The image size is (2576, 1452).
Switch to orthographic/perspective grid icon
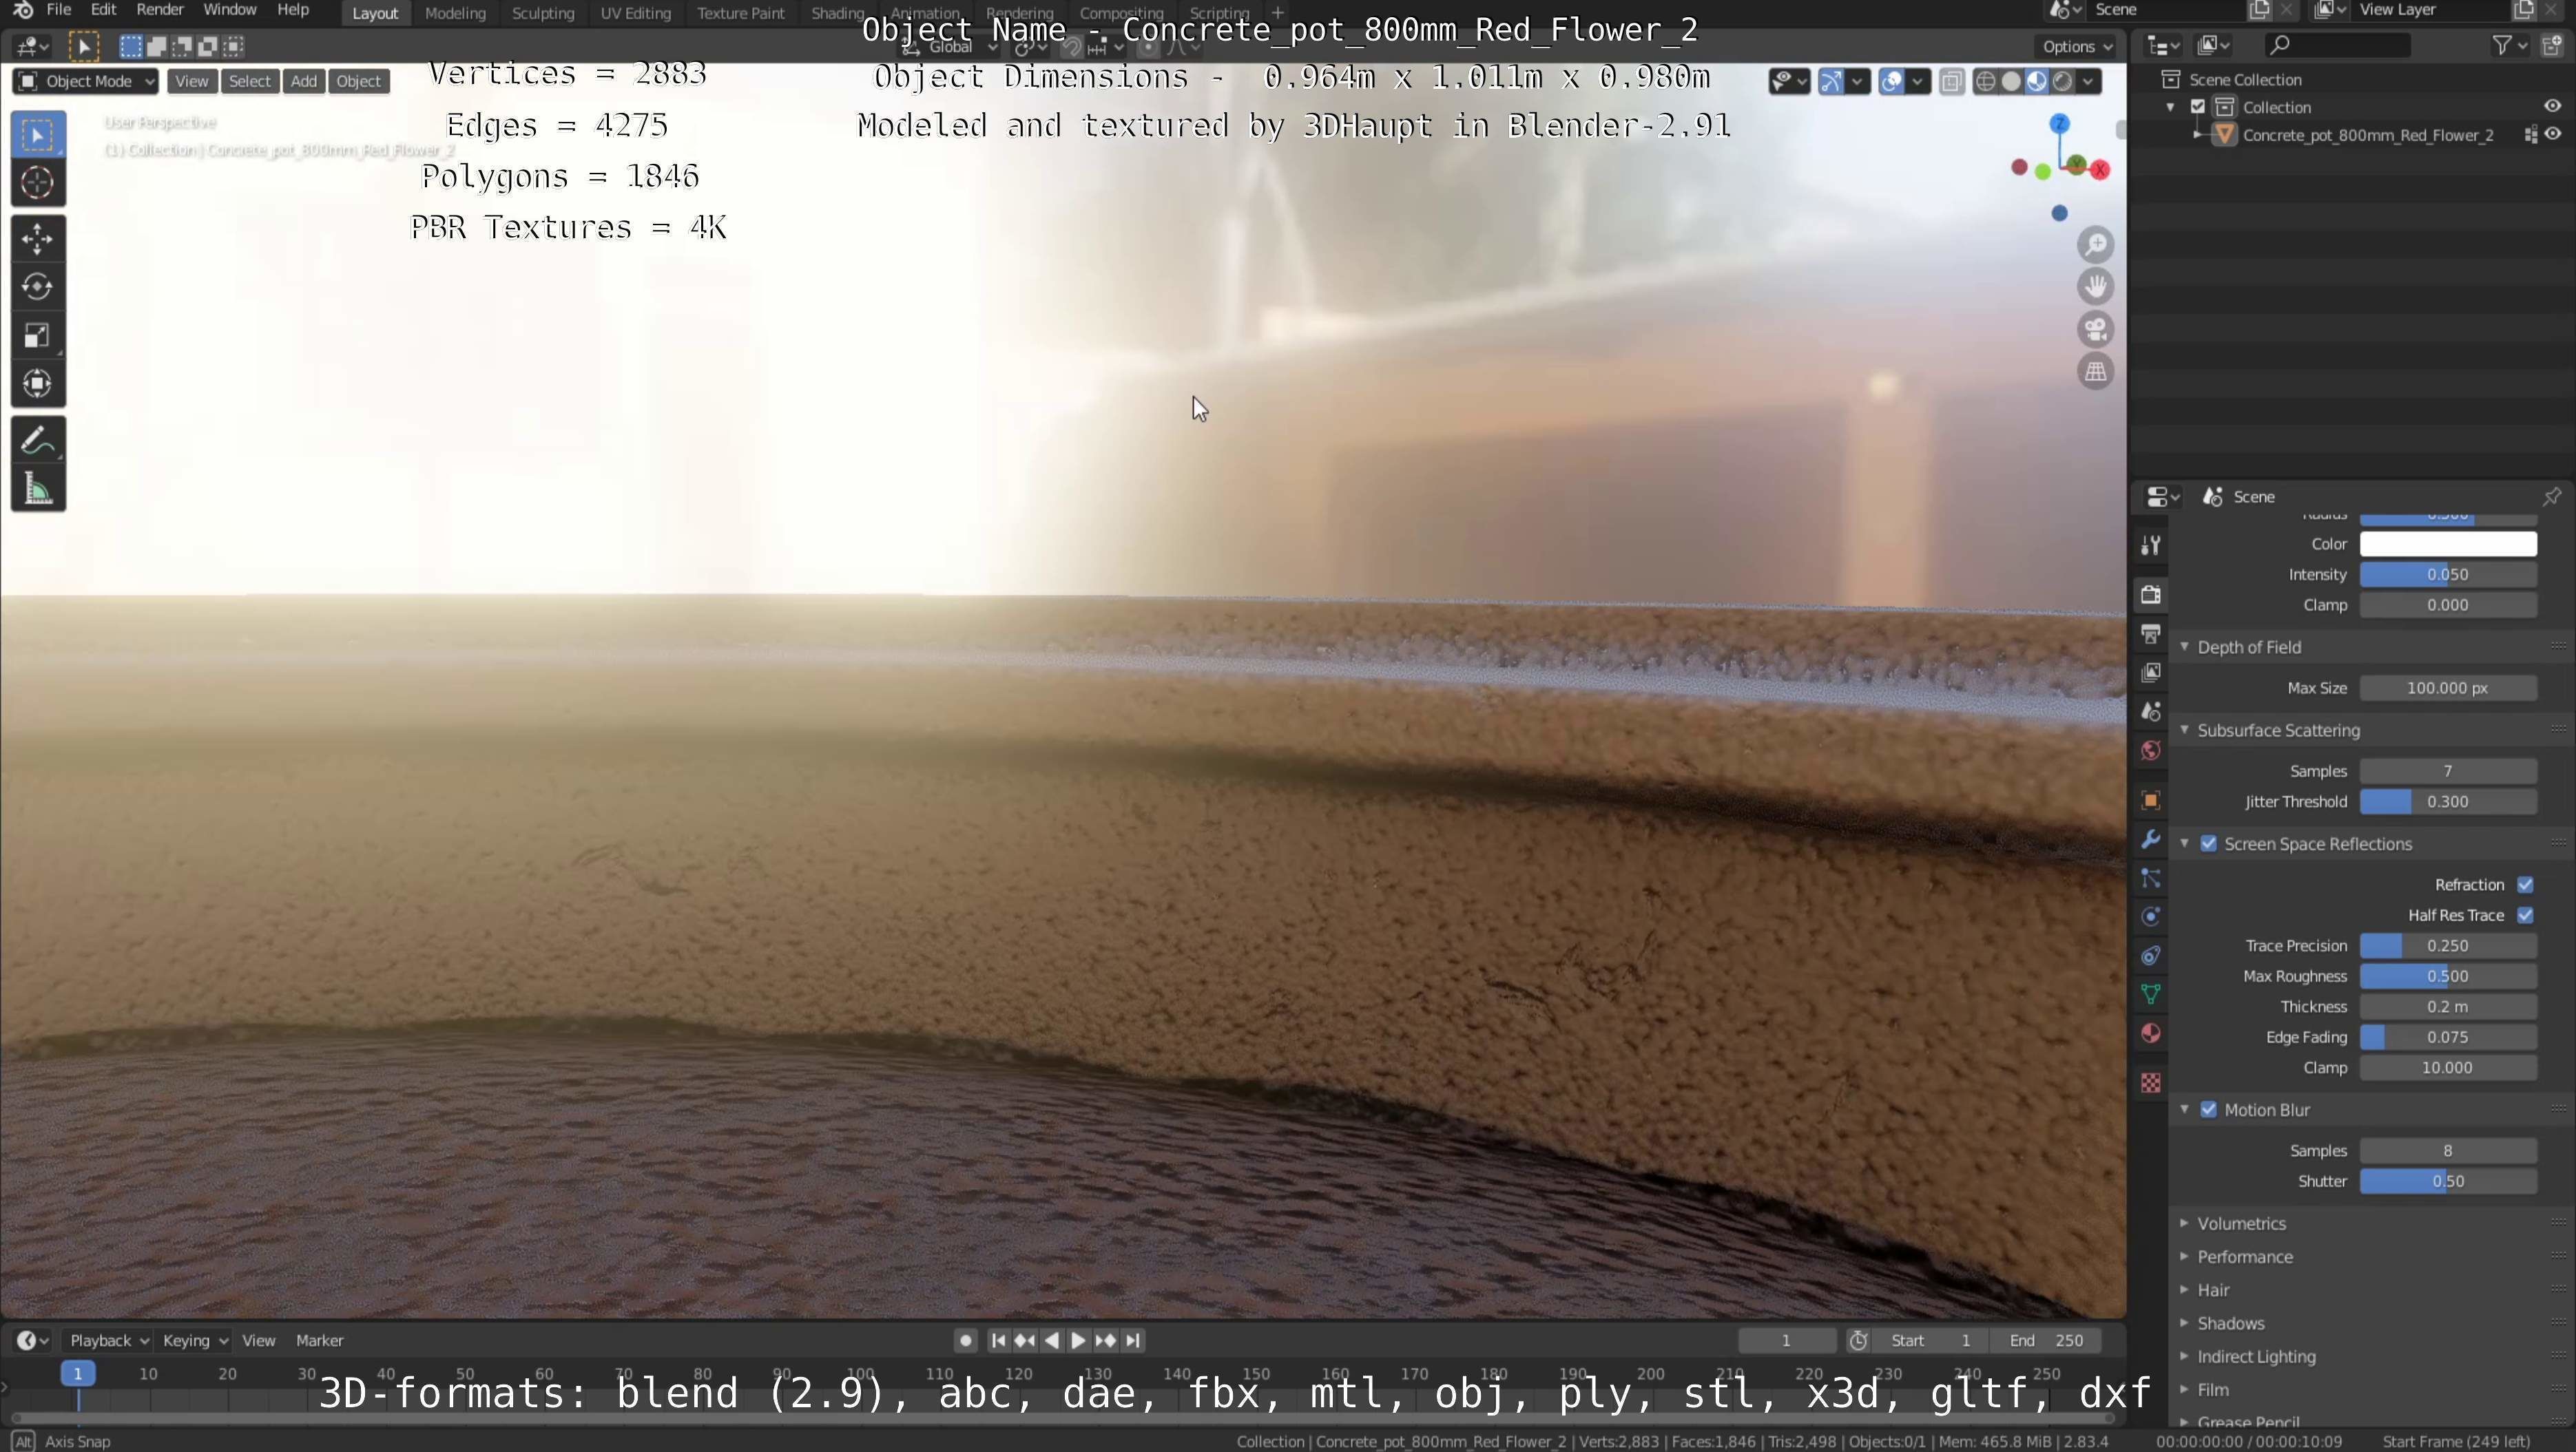click(x=2095, y=372)
